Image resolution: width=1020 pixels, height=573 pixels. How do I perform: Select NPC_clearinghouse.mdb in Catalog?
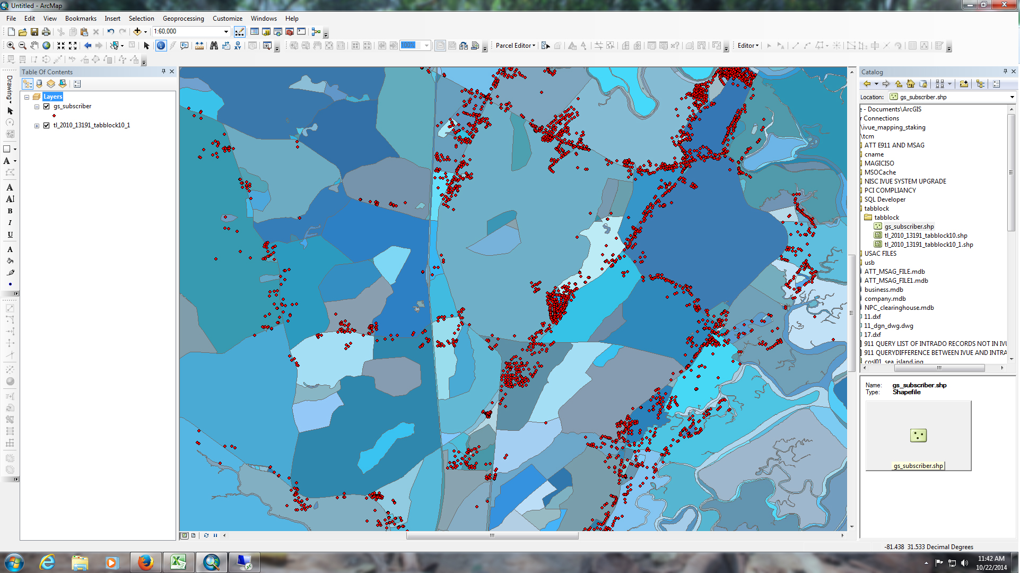[x=899, y=308]
